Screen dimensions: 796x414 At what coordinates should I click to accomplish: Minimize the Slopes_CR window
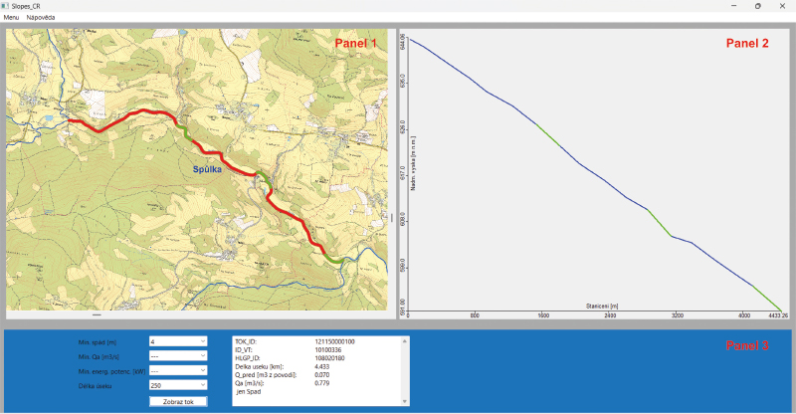735,6
